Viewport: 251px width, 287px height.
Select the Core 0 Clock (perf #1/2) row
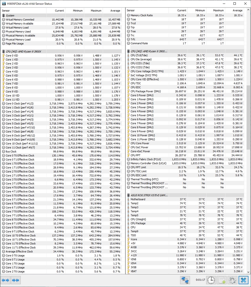(61, 103)
